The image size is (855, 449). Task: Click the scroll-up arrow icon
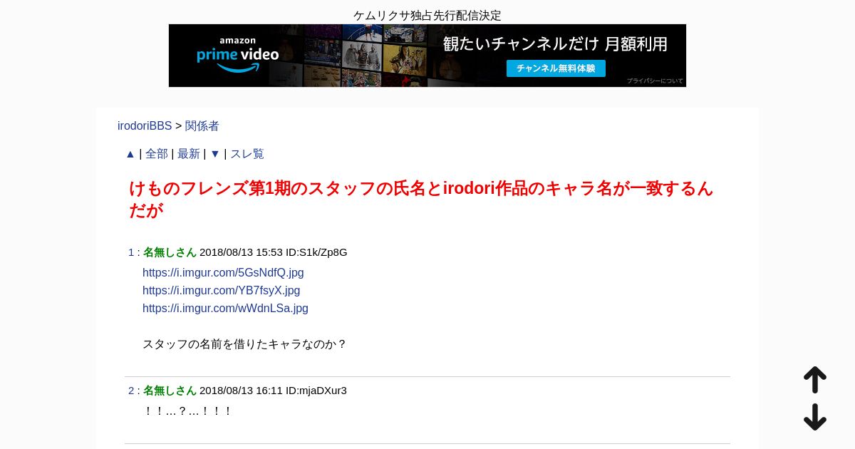click(x=815, y=380)
